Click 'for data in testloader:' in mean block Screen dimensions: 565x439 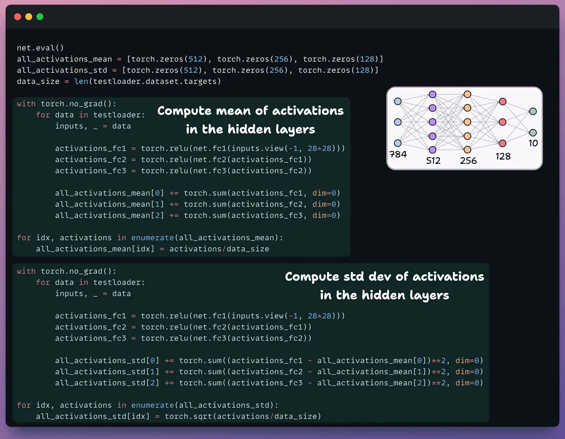[x=90, y=115]
